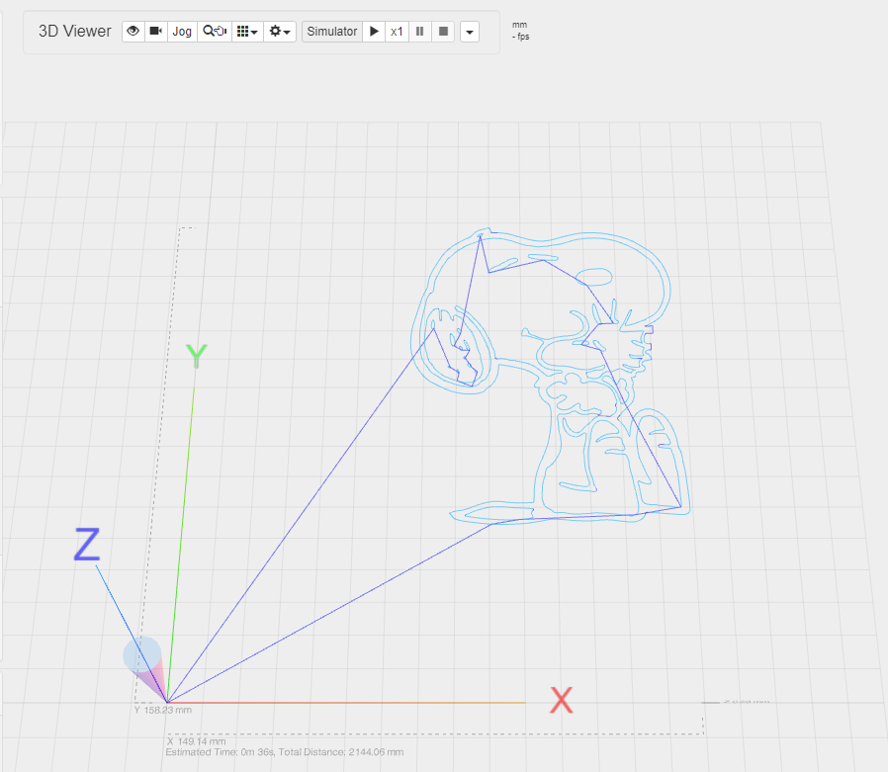Screen dimensions: 888x772
Task: Click the mm units indicator text
Action: pyautogui.click(x=519, y=25)
